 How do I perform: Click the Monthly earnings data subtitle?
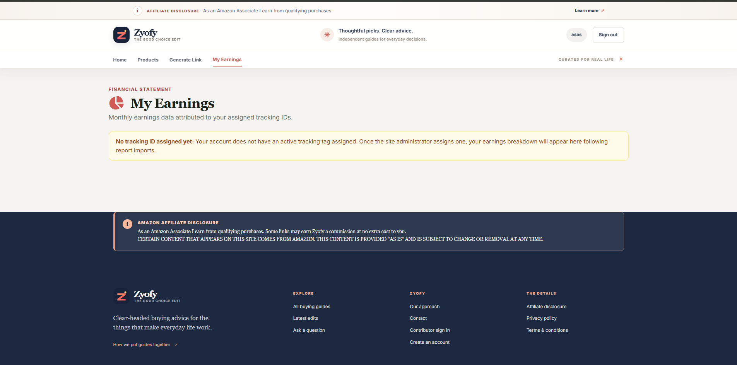pyautogui.click(x=200, y=118)
